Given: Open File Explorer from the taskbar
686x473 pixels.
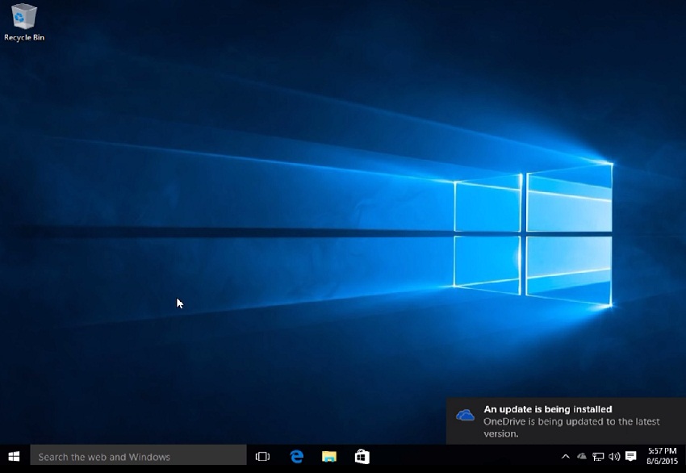Looking at the screenshot, I should tap(329, 457).
